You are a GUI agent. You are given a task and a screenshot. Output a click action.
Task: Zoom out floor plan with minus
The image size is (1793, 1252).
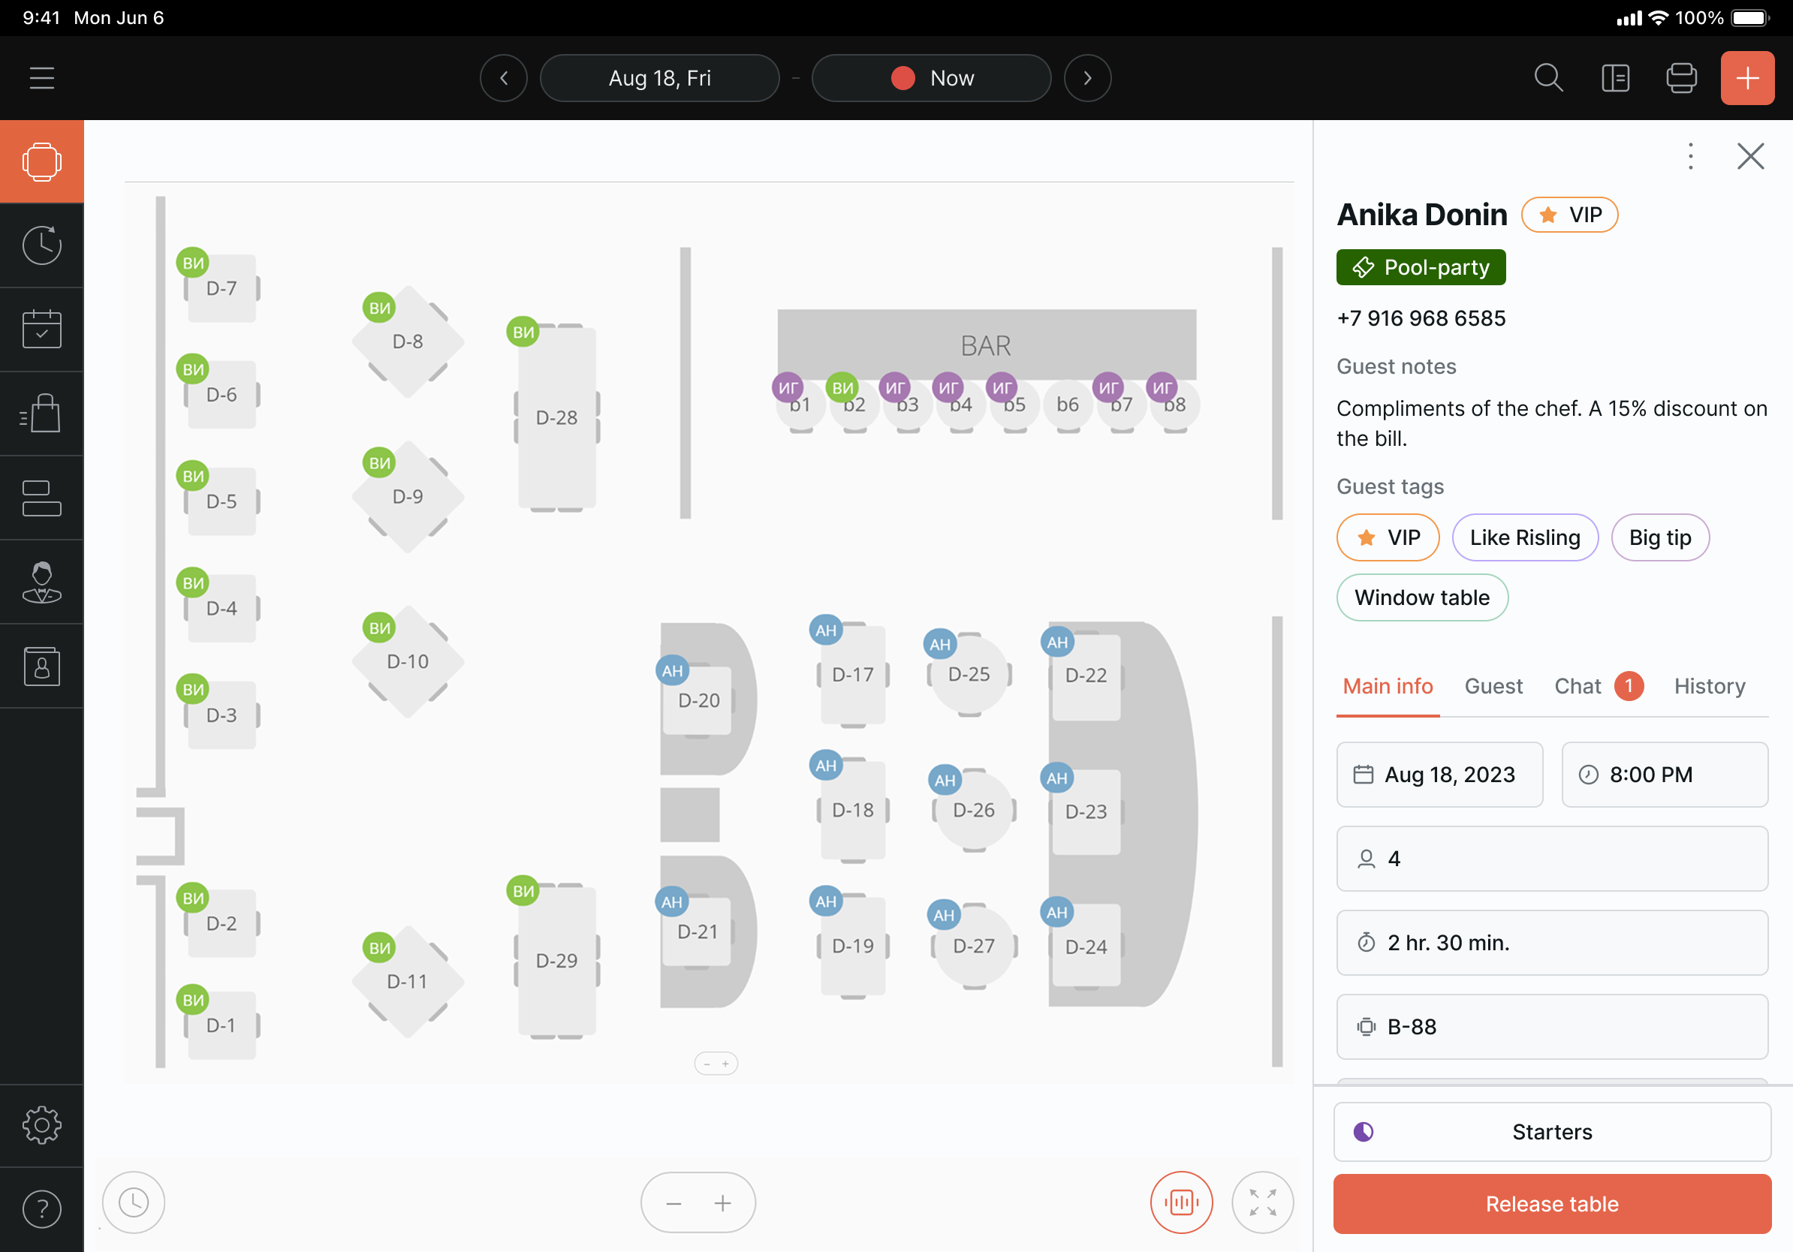674,1202
